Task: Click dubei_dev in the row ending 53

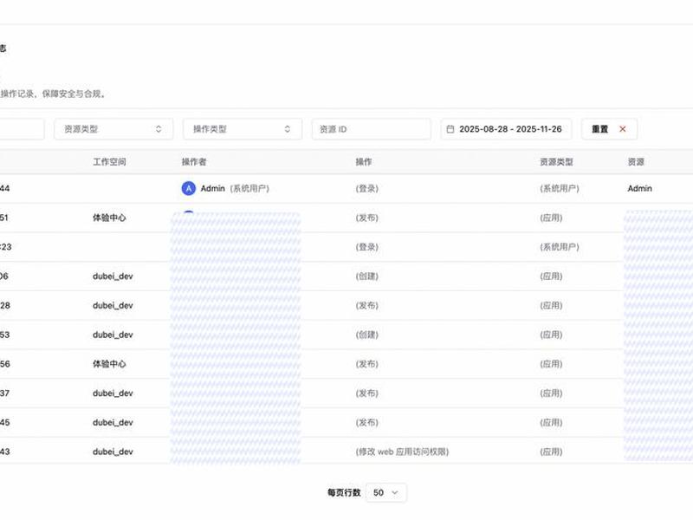Action: pos(113,335)
